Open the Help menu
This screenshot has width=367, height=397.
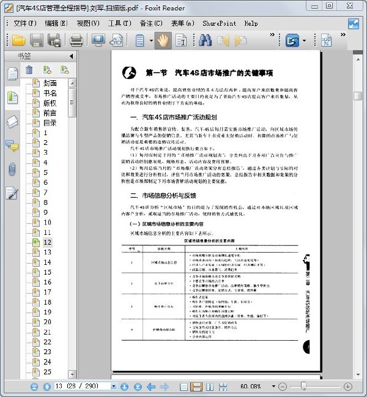[251, 23]
